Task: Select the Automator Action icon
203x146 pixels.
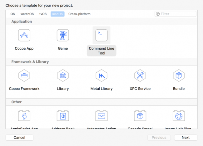Action: [101, 116]
